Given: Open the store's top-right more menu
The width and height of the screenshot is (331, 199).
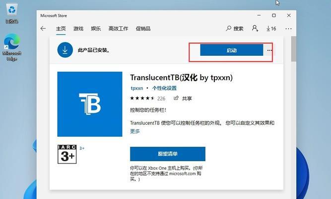Looking at the screenshot, I should tap(288, 28).
